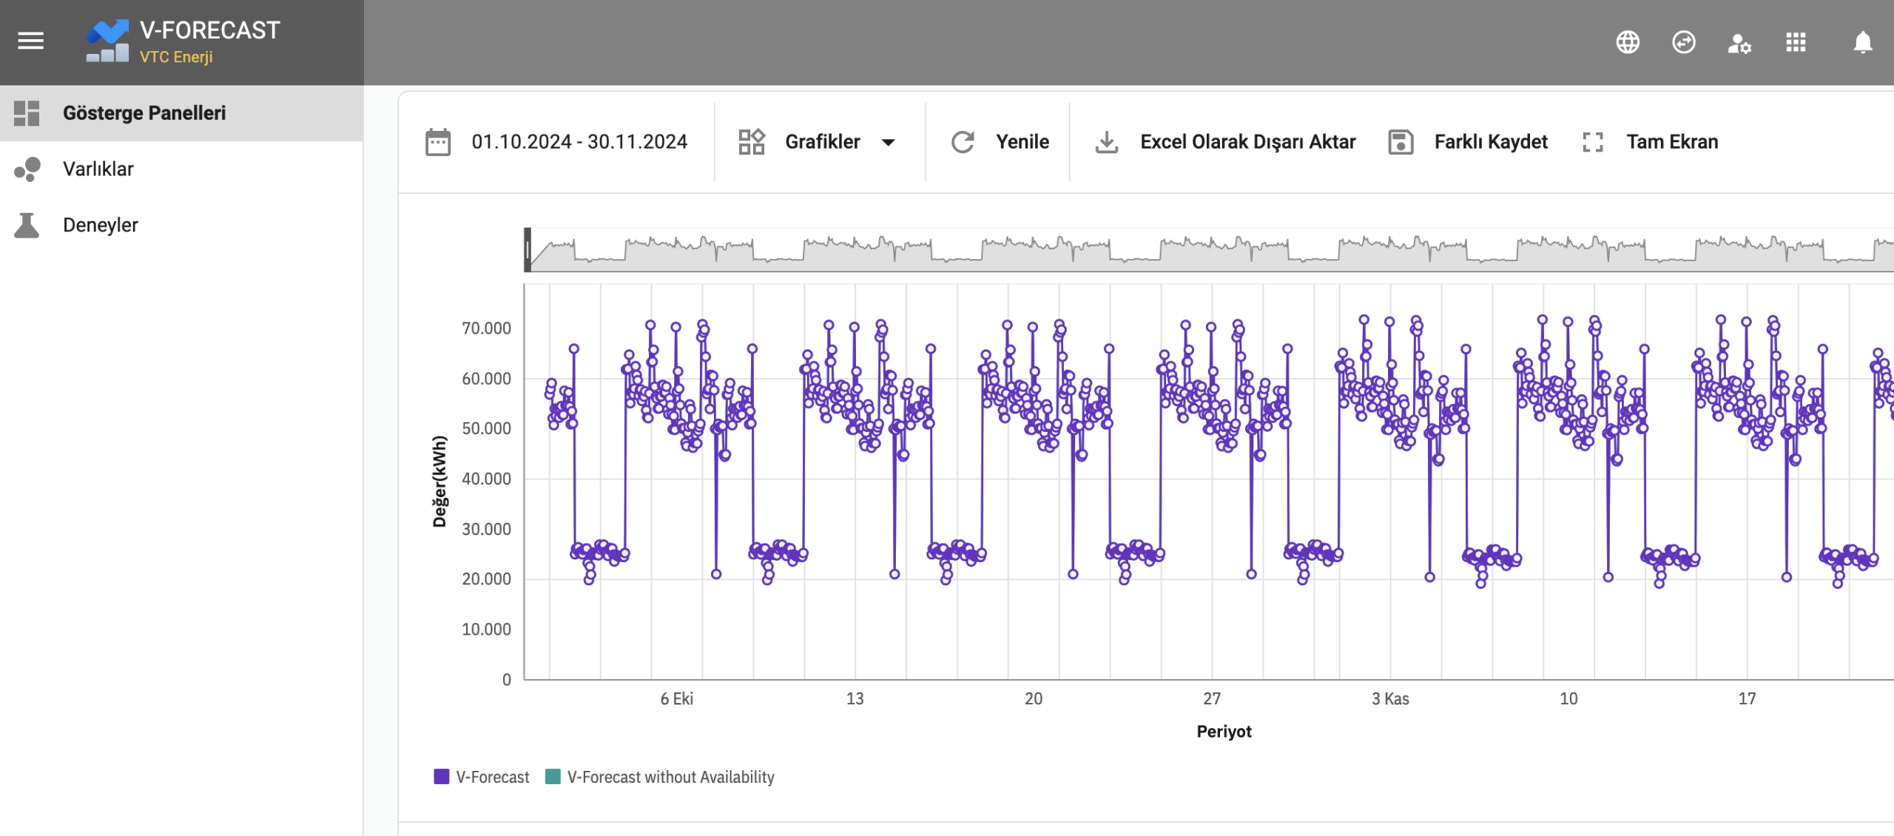Click the range navigator left handle

(528, 249)
